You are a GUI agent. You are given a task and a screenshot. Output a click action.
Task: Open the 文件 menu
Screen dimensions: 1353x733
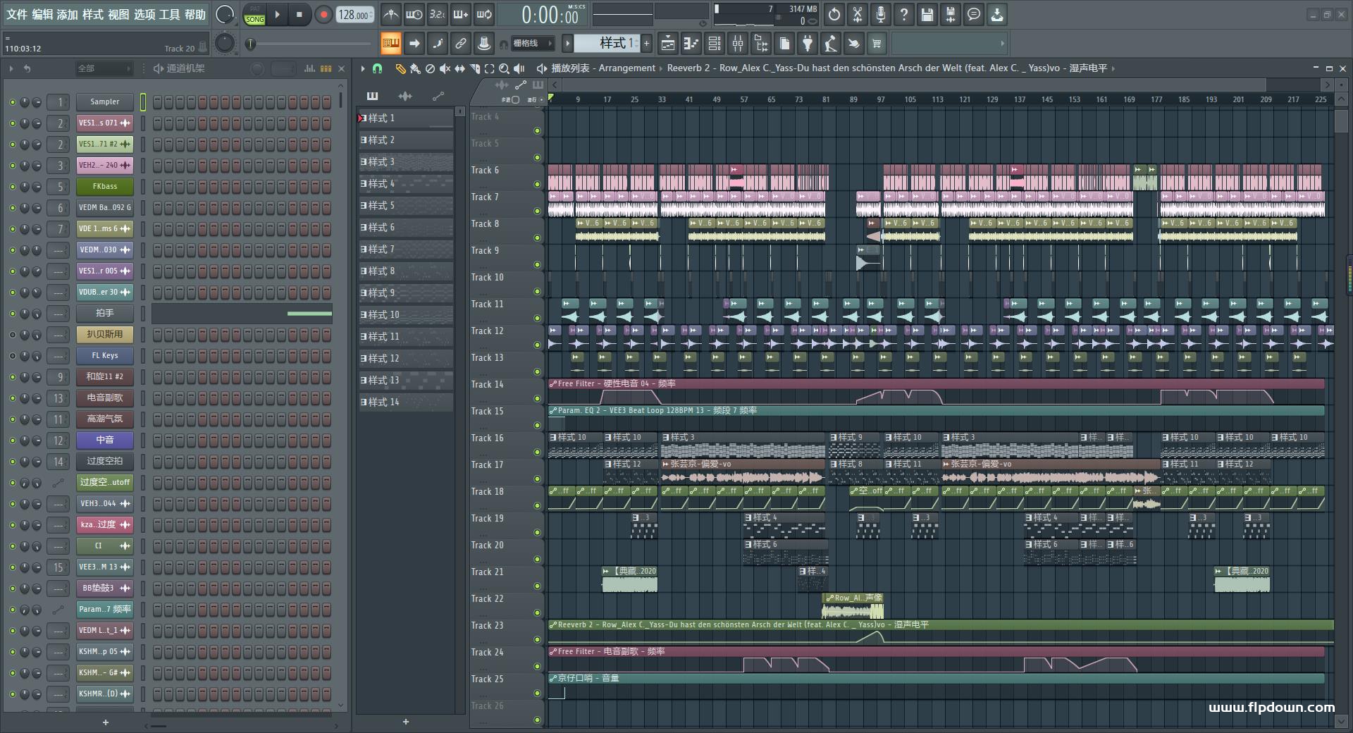pyautogui.click(x=17, y=15)
